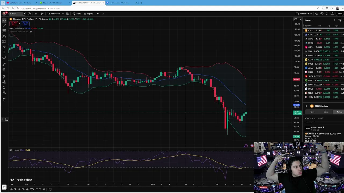Select the All date range
Viewport: 344px width, 193px height.
pos(44,189)
